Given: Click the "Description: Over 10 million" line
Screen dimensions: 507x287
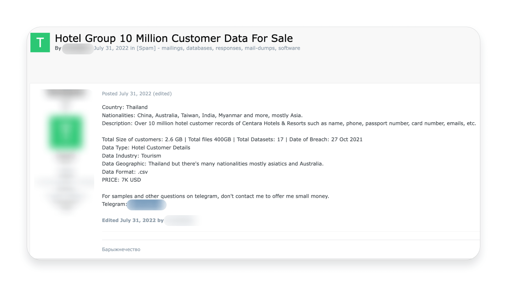Looking at the screenshot, I should [x=289, y=124].
